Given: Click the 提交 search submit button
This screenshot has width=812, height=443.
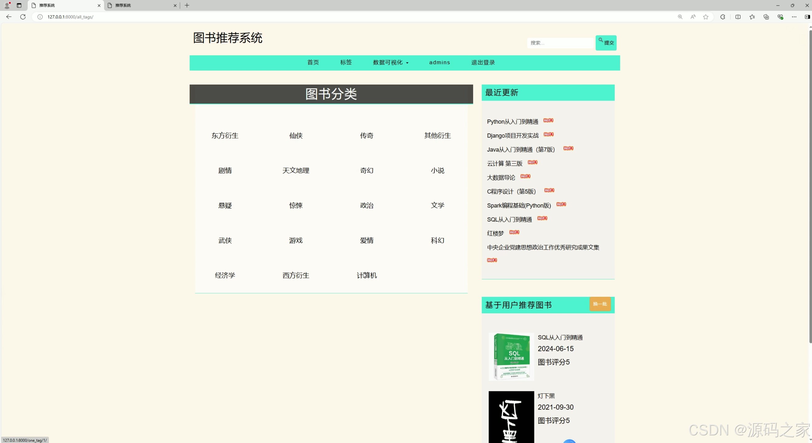Looking at the screenshot, I should 606,42.
